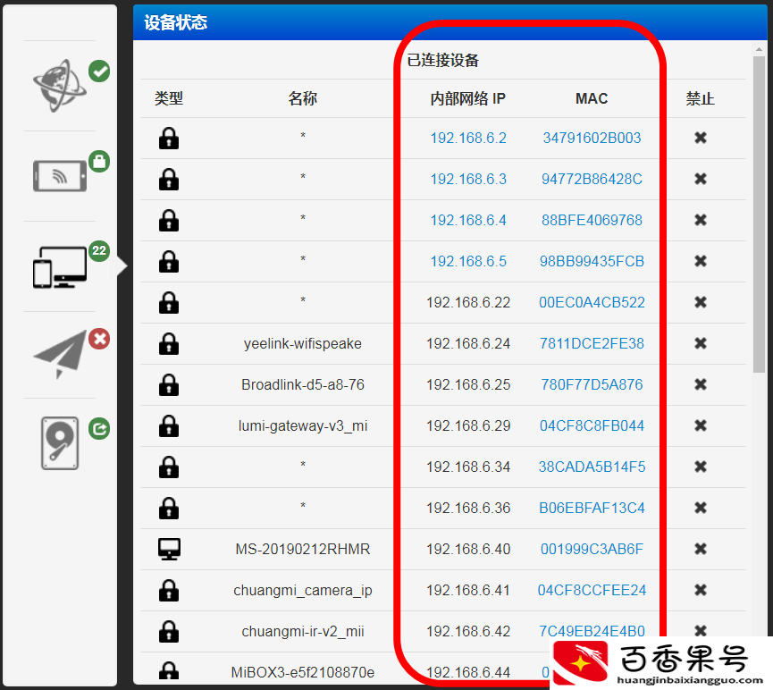Click the MAC column header

pyautogui.click(x=592, y=98)
